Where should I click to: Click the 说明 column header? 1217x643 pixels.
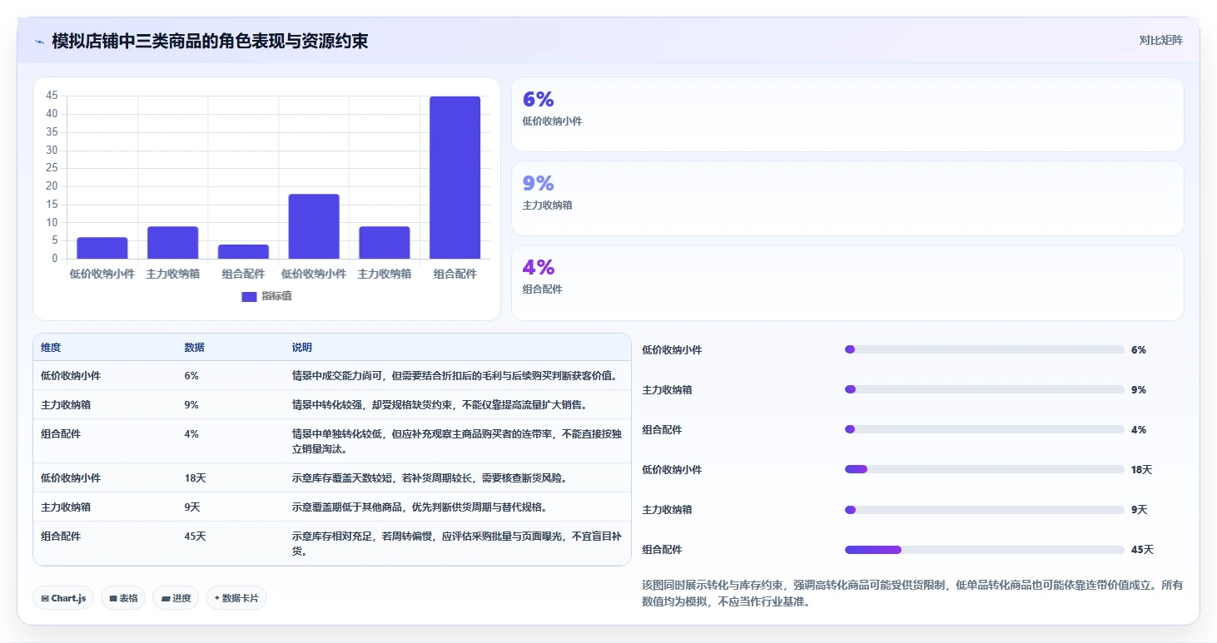click(301, 348)
